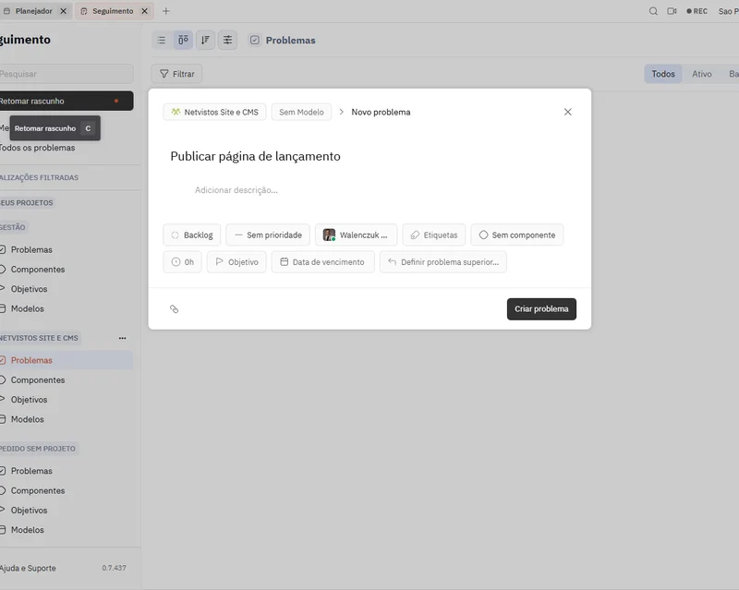
Task: Open Problemas under Pedido sem projeto
Action: point(31,471)
